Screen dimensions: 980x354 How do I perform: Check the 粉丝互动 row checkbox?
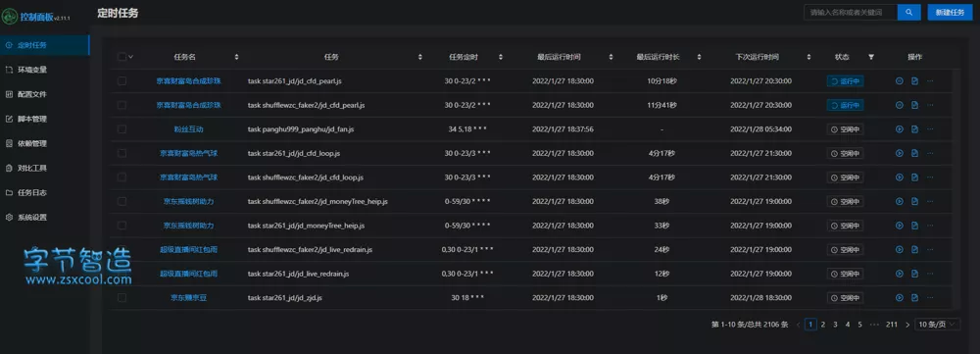click(x=122, y=128)
